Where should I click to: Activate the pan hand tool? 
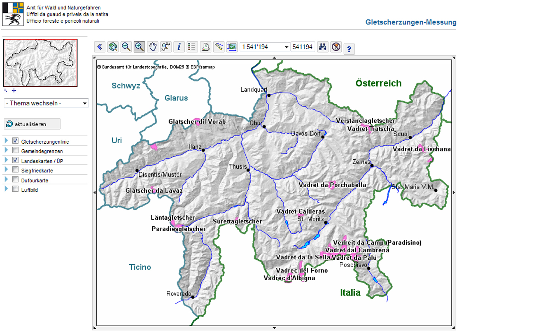153,47
